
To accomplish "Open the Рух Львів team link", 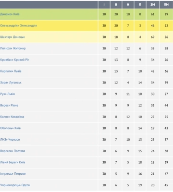I will 7,94.
